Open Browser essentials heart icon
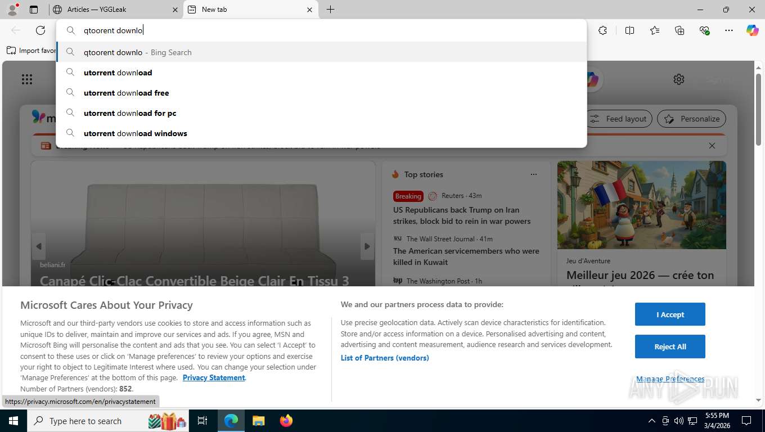The width and height of the screenshot is (765, 432). [704, 30]
